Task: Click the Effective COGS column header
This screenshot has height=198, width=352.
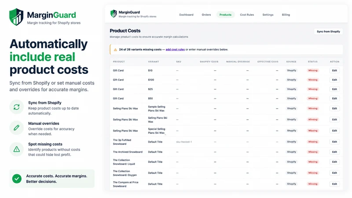Action: [268, 62]
